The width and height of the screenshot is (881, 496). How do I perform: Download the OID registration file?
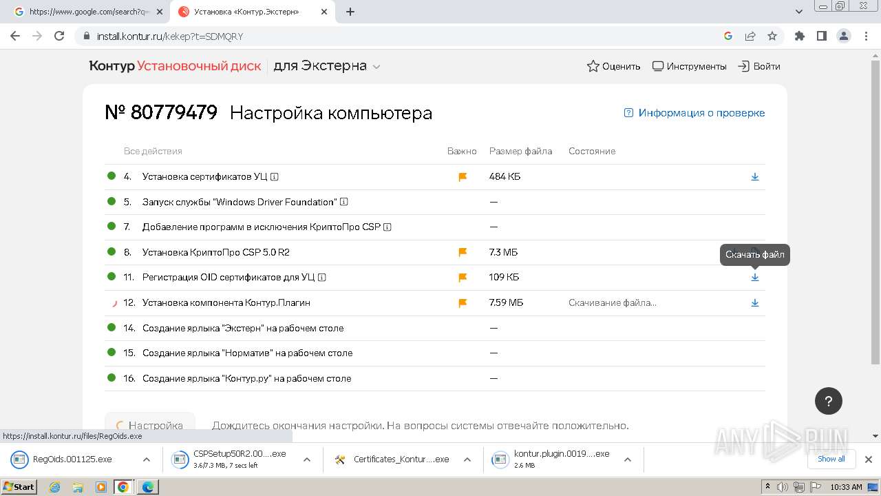755,277
